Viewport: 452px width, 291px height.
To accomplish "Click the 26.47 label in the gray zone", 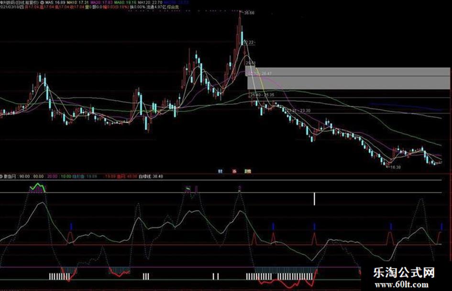I will [266, 74].
